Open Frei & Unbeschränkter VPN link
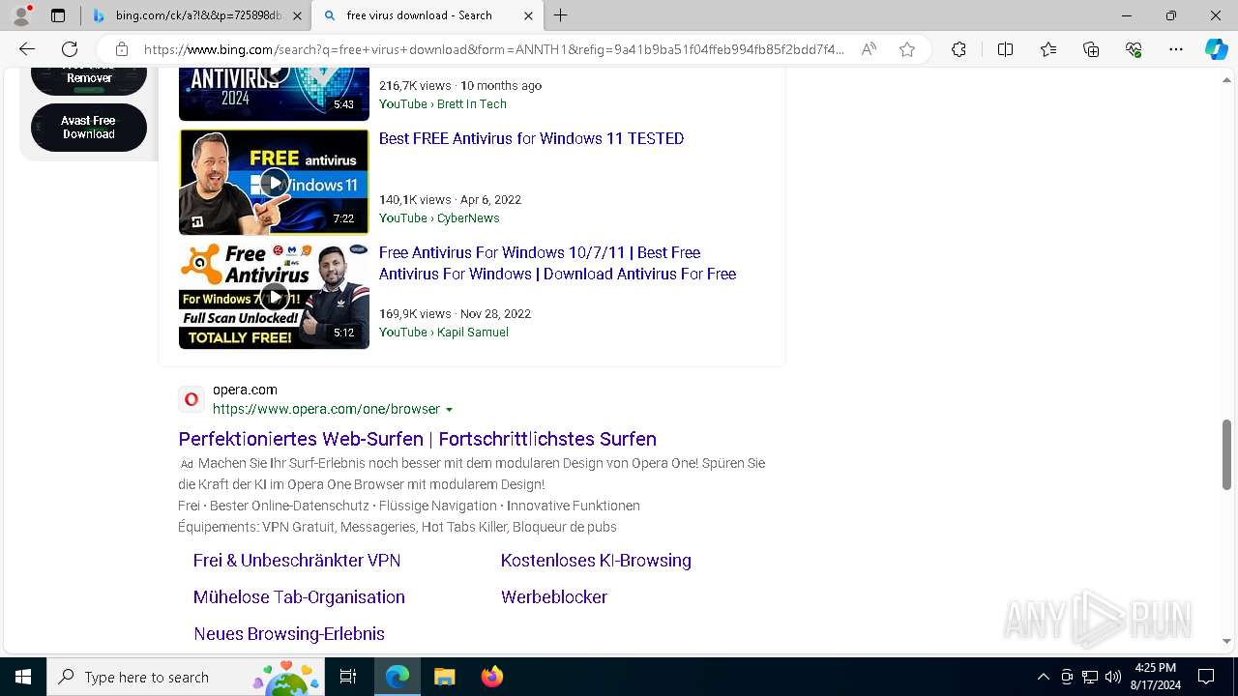Viewport: 1238px width, 696px height. 297,561
